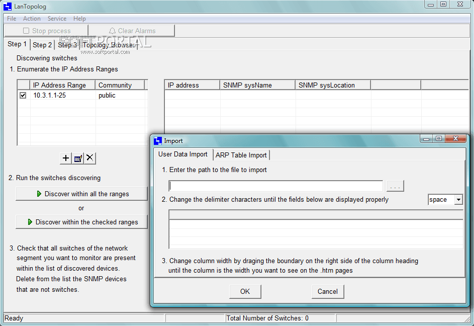
Task: Click the IP Address Range column header
Action: coord(62,85)
